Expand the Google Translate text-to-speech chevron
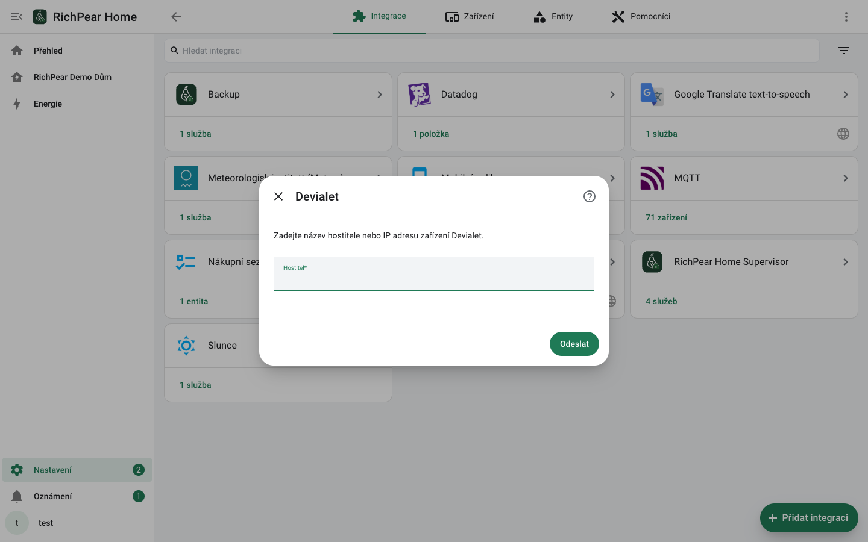This screenshot has height=542, width=868. [x=846, y=95]
